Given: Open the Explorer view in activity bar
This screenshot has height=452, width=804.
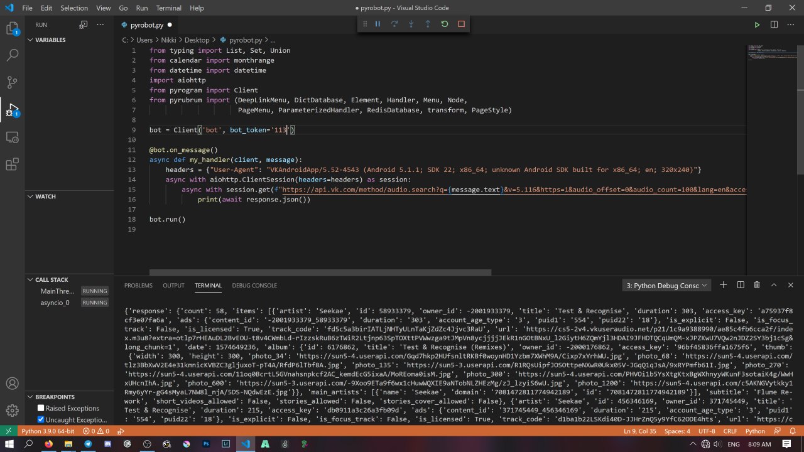Looking at the screenshot, I should point(12,28).
